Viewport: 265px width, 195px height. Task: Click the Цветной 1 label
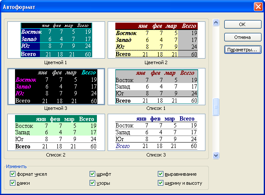55,63
